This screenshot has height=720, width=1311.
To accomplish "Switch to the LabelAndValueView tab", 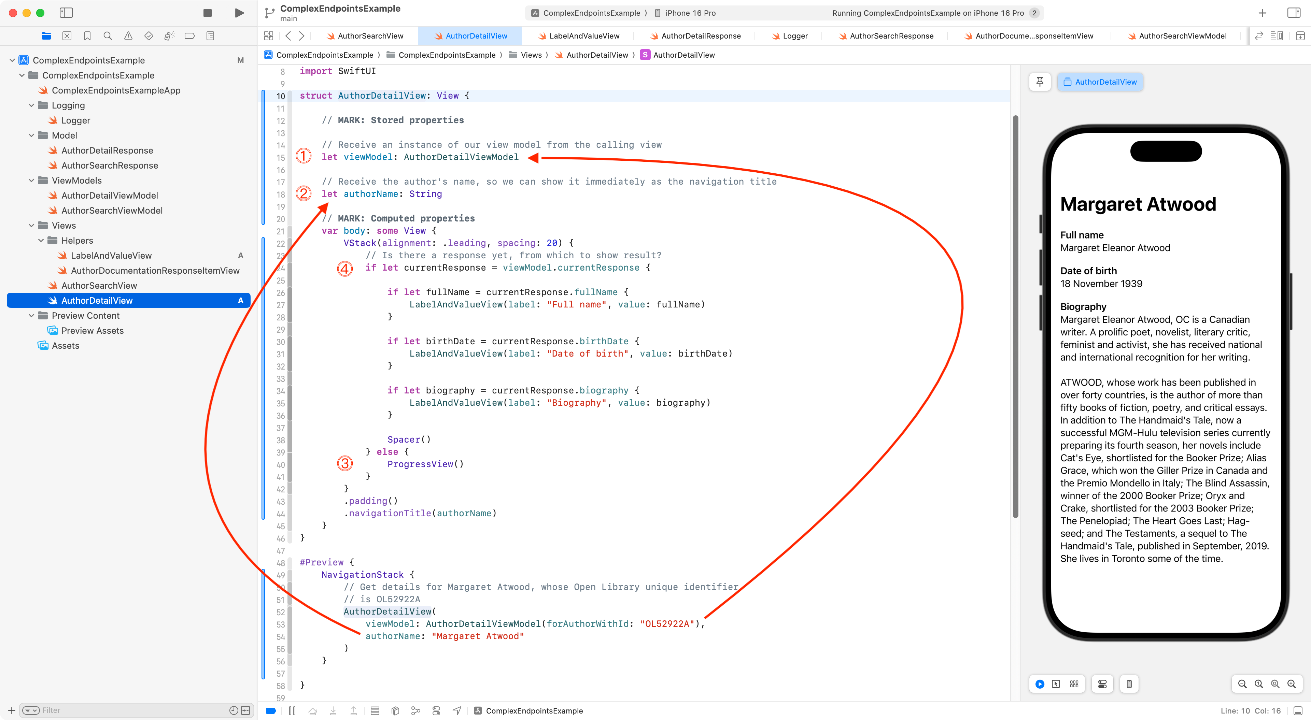I will [584, 35].
